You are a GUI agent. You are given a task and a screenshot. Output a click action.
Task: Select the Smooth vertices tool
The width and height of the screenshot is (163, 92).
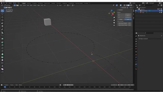pyautogui.click(x=2, y=60)
